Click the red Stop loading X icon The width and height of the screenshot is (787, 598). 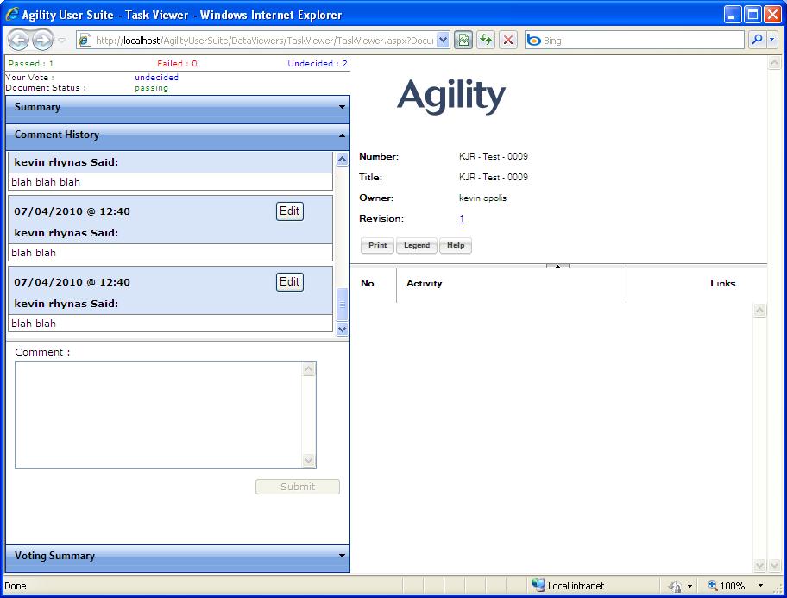click(x=508, y=40)
